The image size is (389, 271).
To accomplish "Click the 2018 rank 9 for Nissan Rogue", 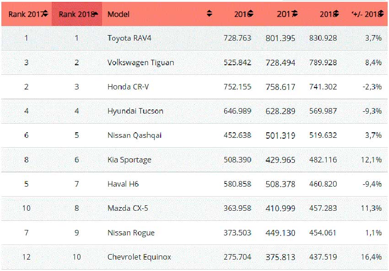I will pos(77,233).
